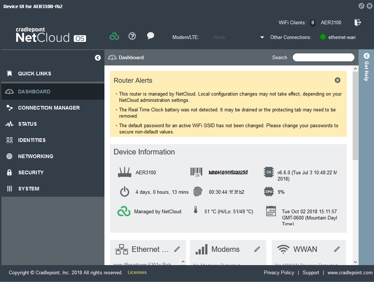Expand the Get Help side panel
Image resolution: width=374 pixels, height=282 pixels.
tap(366, 67)
